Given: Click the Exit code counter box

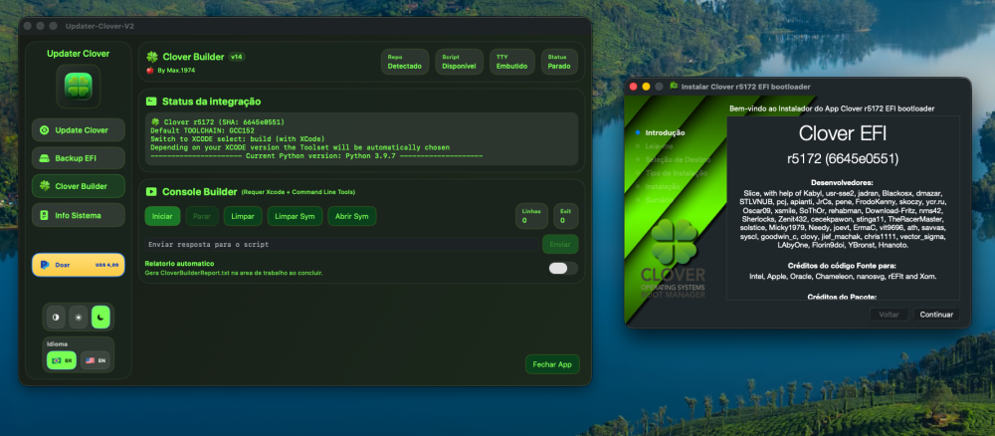Looking at the screenshot, I should pos(565,216).
